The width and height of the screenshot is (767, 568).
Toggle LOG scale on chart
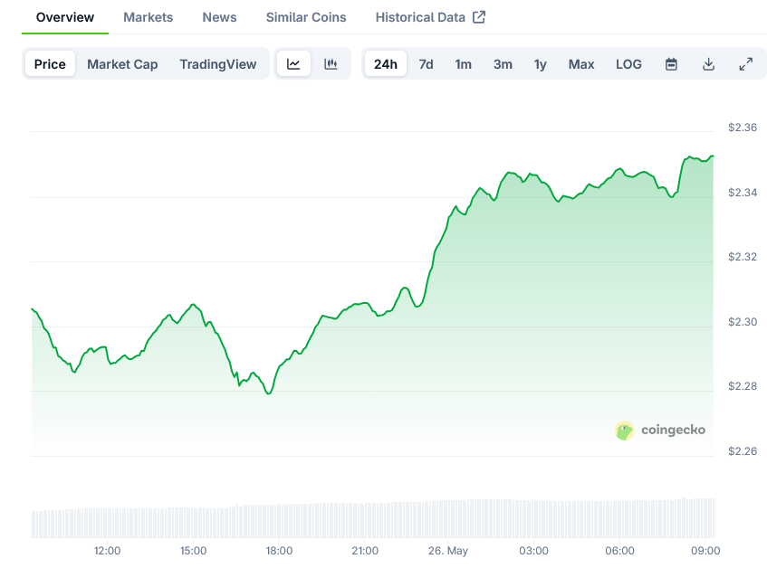pyautogui.click(x=628, y=64)
